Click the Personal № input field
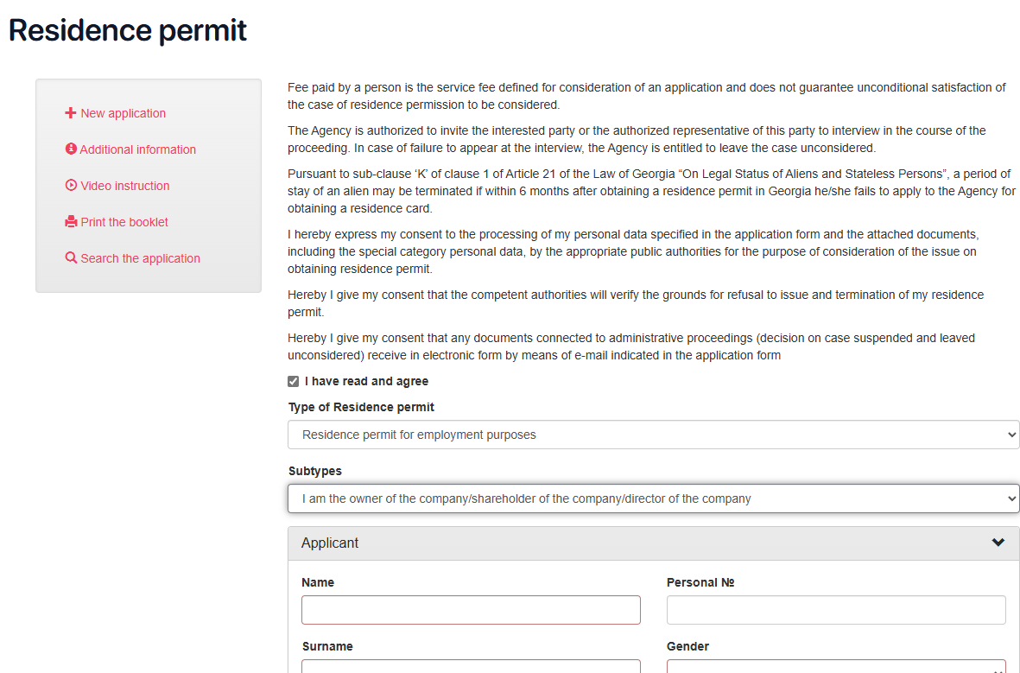Viewport: 1020px width, 673px height. (x=836, y=610)
